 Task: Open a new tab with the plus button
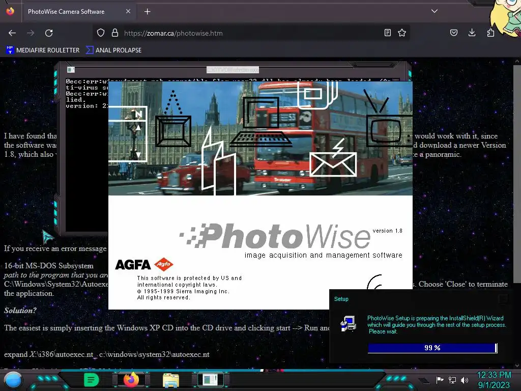[147, 12]
